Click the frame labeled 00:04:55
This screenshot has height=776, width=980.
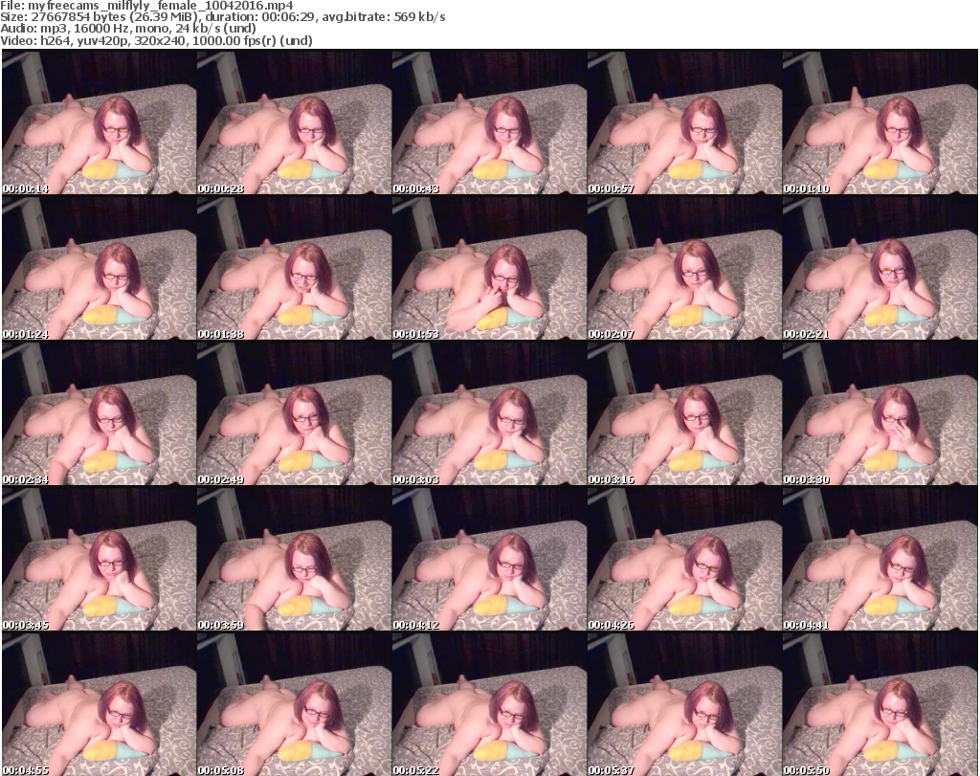click(x=99, y=703)
